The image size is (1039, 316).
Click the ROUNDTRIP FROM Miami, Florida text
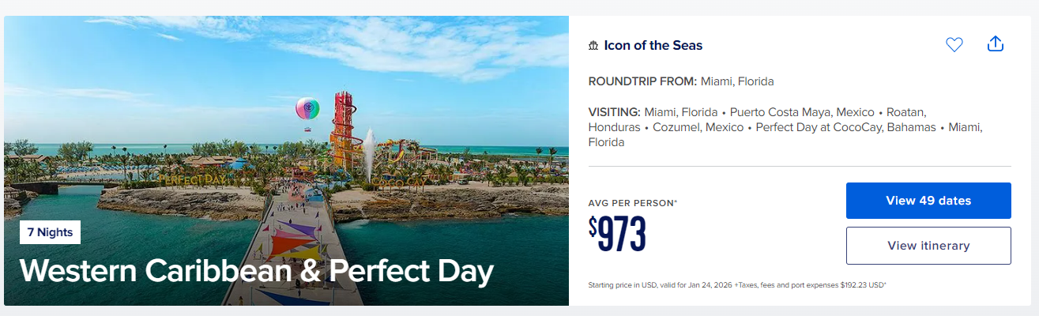[681, 81]
